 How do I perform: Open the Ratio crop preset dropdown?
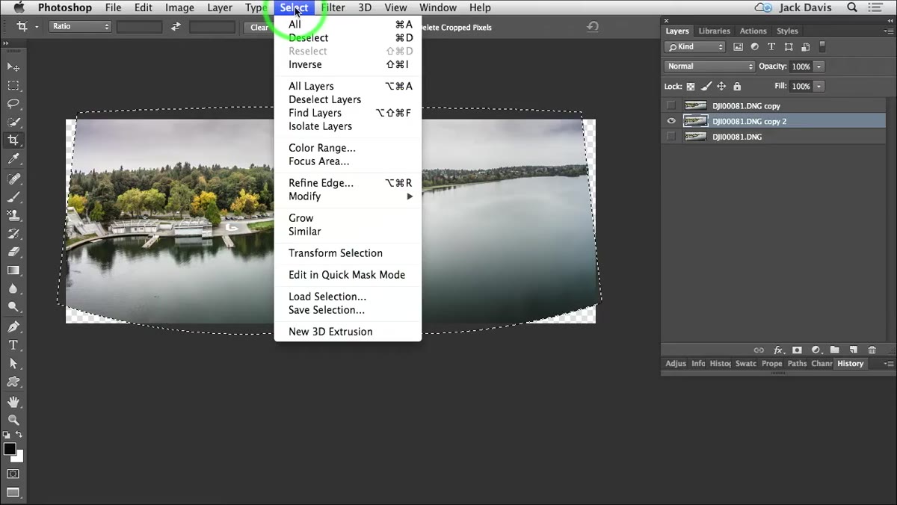point(80,26)
